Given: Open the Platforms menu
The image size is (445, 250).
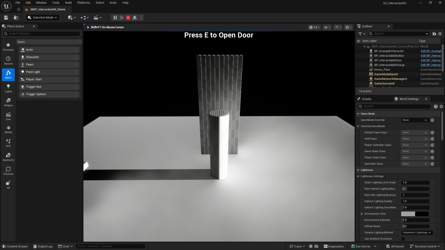Looking at the screenshot, I should click(83, 3).
